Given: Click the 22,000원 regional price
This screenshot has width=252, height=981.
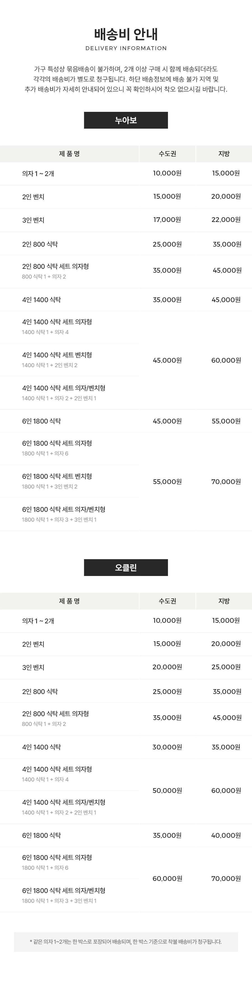Looking at the screenshot, I should click(226, 220).
